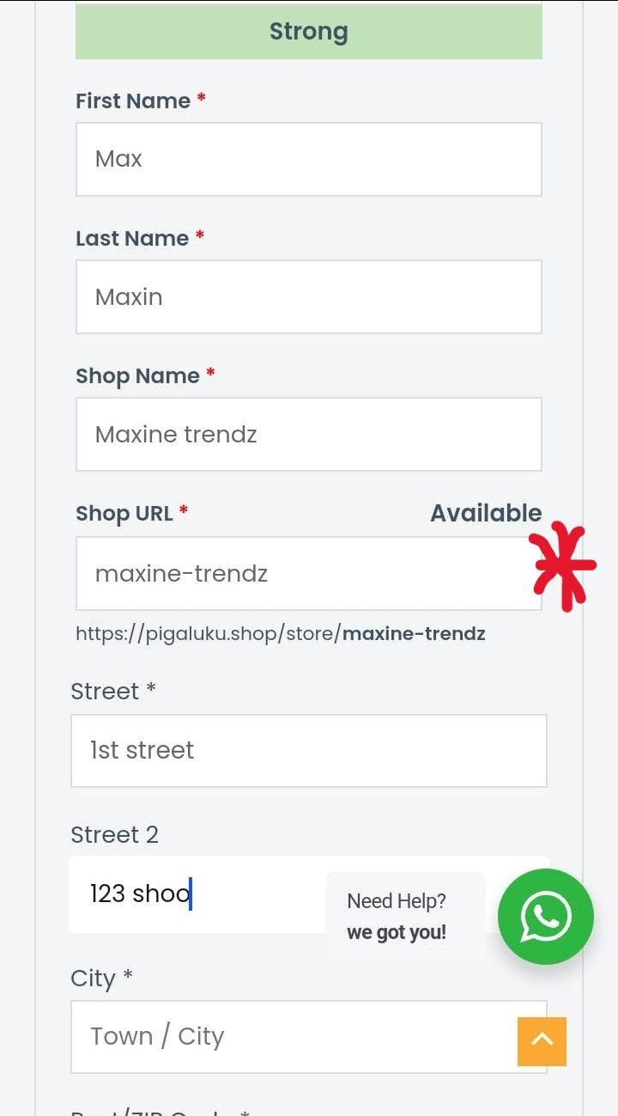618x1116 pixels.
Task: Edit the Shop Name field
Action: click(x=309, y=434)
